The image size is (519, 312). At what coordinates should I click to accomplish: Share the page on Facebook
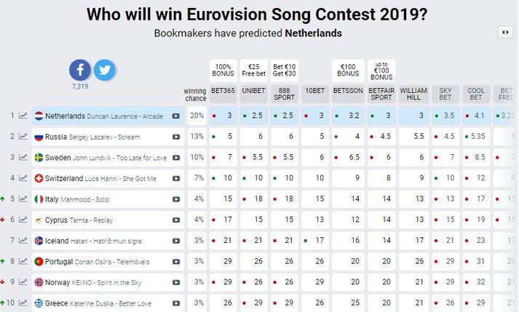tap(80, 70)
